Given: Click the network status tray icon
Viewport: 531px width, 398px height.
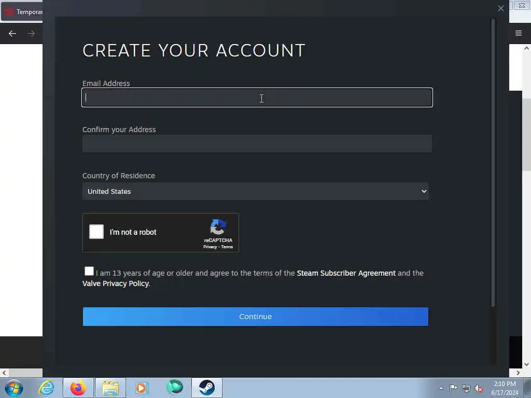Looking at the screenshot, I should (466, 388).
